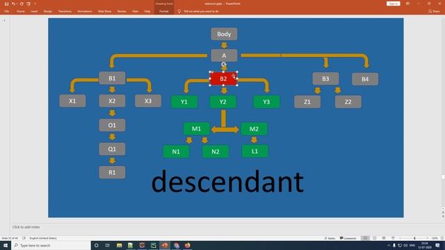Select the gray Z1 box
Image resolution: width=445 pixels, height=250 pixels.
307,102
